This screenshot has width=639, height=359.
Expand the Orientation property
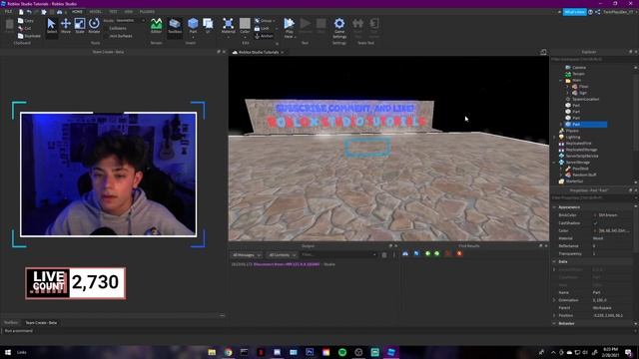(x=554, y=300)
